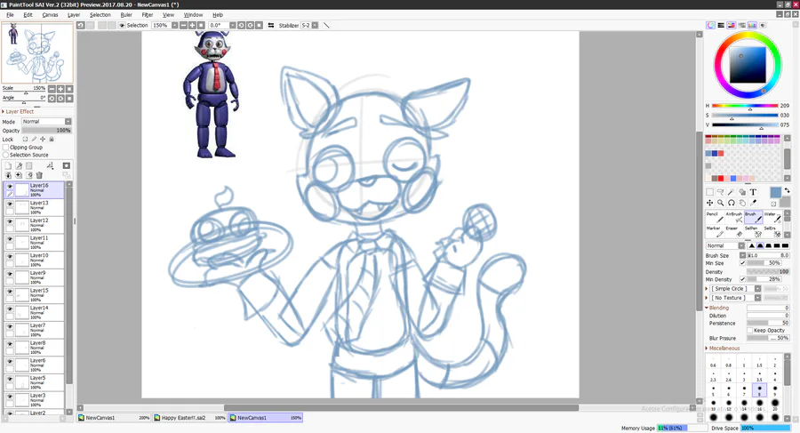Select Layer12 in the layer list

(x=34, y=225)
